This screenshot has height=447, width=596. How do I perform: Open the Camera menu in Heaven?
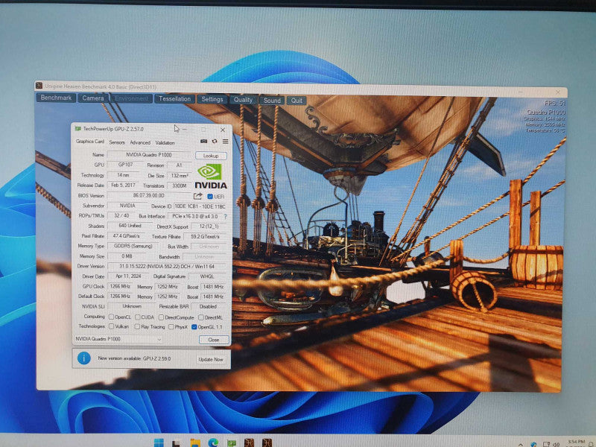92,98
